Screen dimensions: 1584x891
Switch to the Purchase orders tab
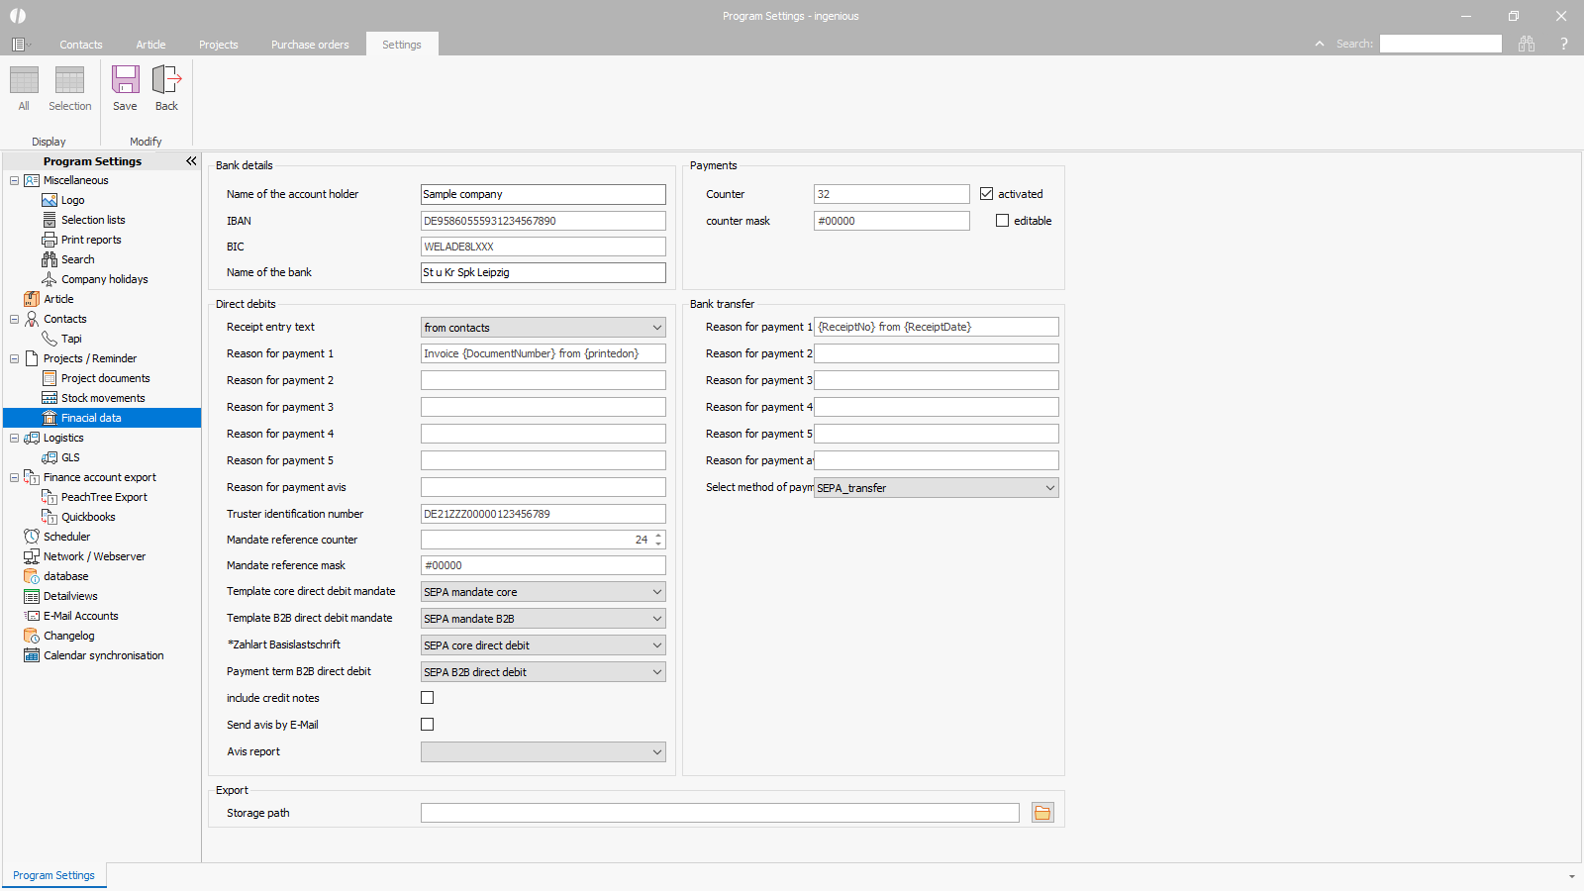pos(310,45)
